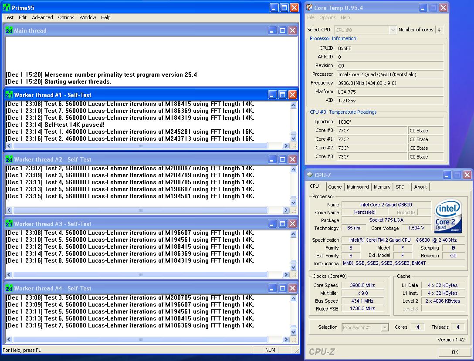The height and width of the screenshot is (361, 474).
Task: Open the Help menu in Prime95
Action: click(x=105, y=17)
